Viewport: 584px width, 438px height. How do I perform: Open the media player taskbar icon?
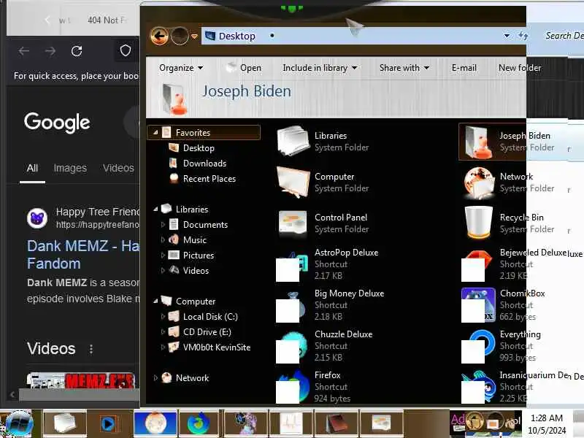pyautogui.click(x=109, y=423)
